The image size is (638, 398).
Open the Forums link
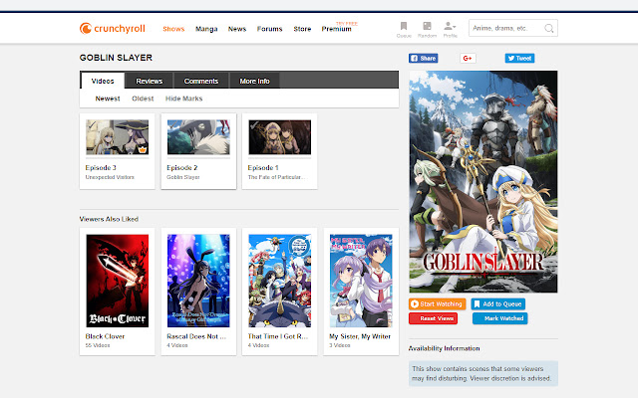(x=269, y=29)
